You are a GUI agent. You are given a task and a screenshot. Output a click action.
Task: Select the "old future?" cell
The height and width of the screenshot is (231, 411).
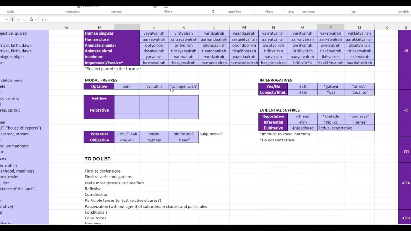tap(183, 134)
